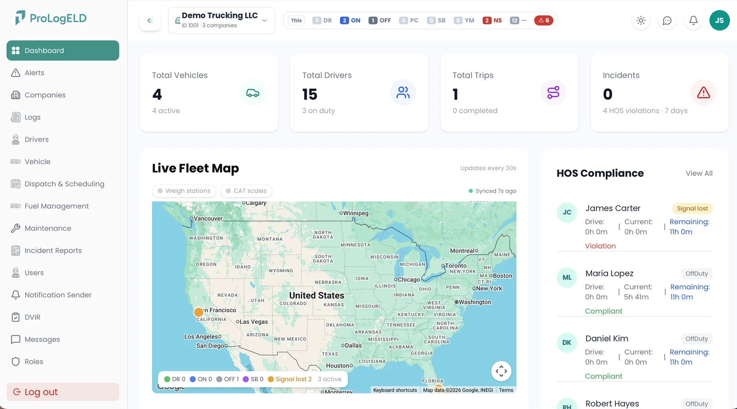This screenshot has height=409, width=737.
Task: Click Log out button
Action: point(63,392)
